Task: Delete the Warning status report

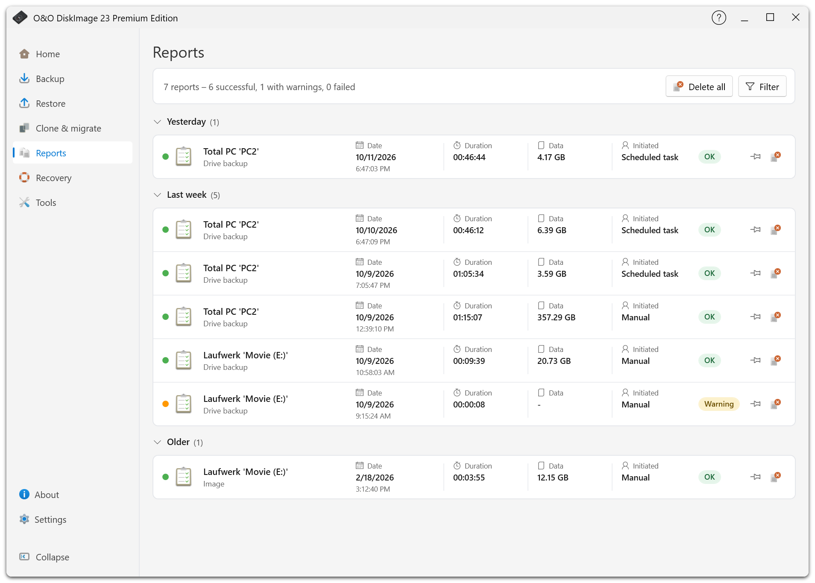Action: 775,404
